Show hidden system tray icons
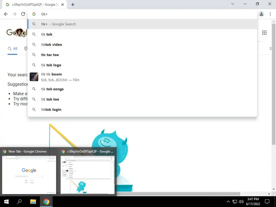276x207 pixels. (x=228, y=202)
